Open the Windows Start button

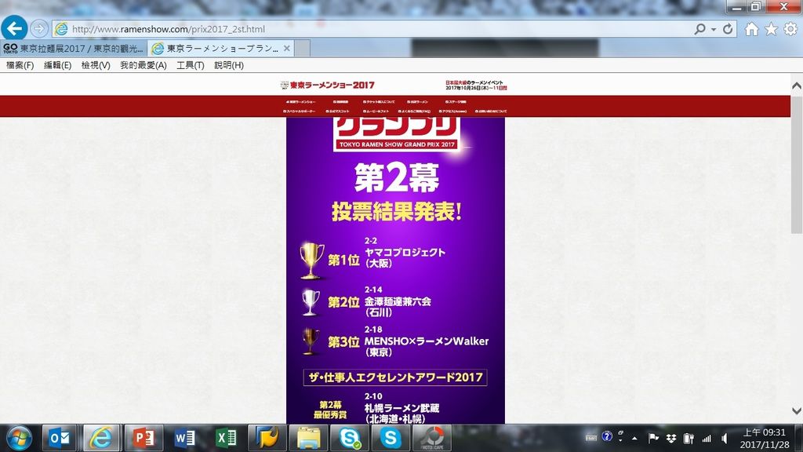19,438
